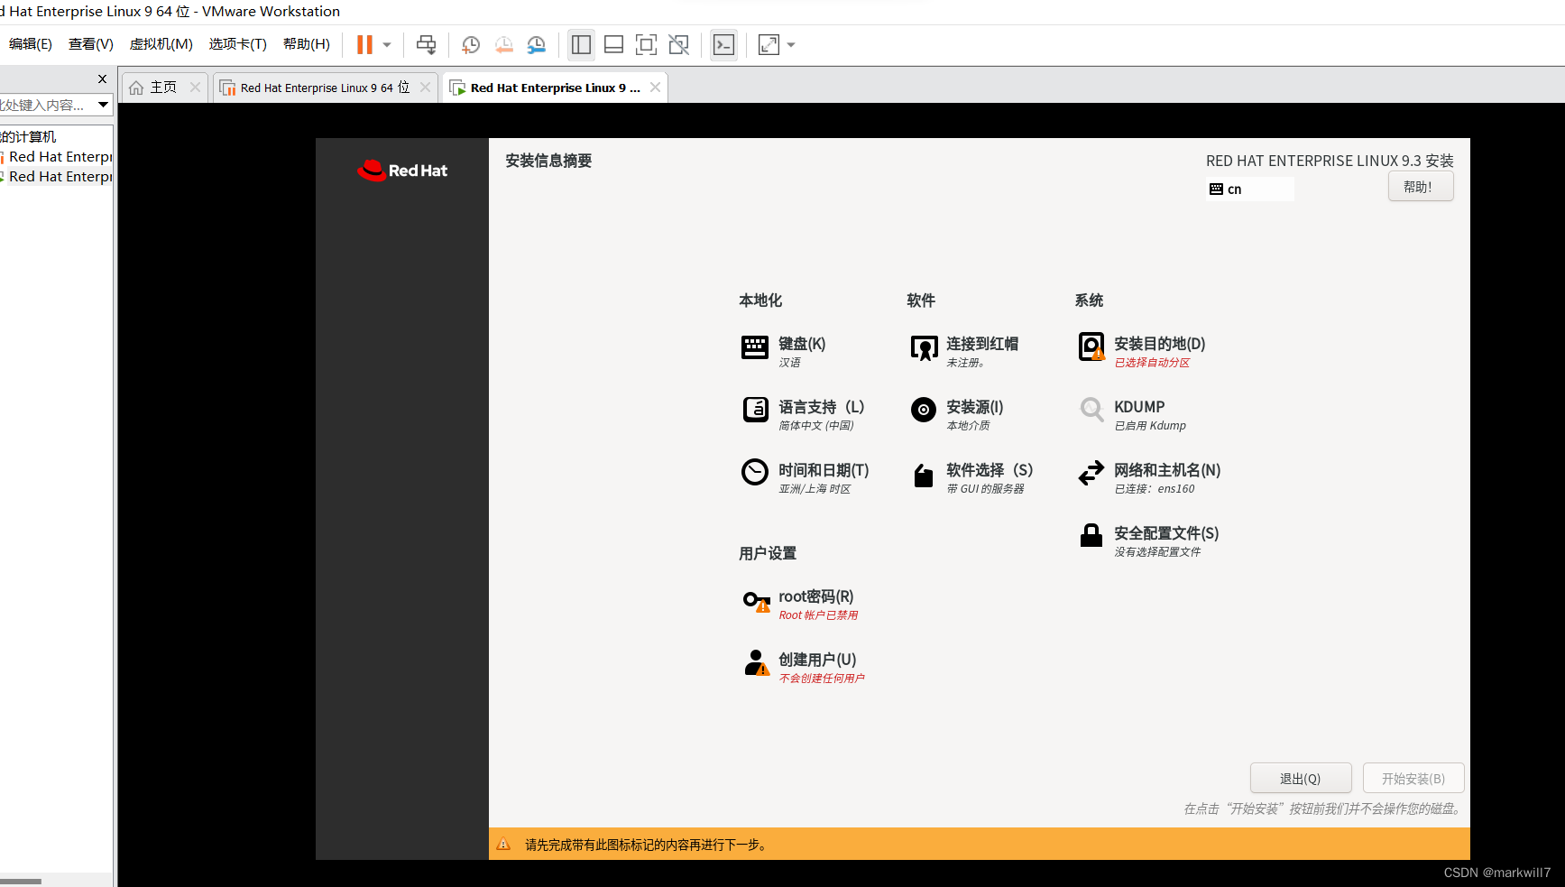Close the Red Hat Enterprise Linux 9 64 位 tab
Viewport: 1565px width, 887px height.
point(426,88)
